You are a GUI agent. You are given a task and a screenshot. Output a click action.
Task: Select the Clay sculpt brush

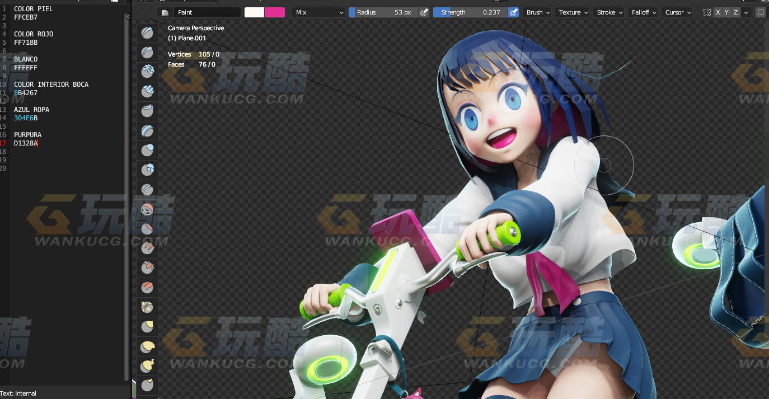click(147, 72)
